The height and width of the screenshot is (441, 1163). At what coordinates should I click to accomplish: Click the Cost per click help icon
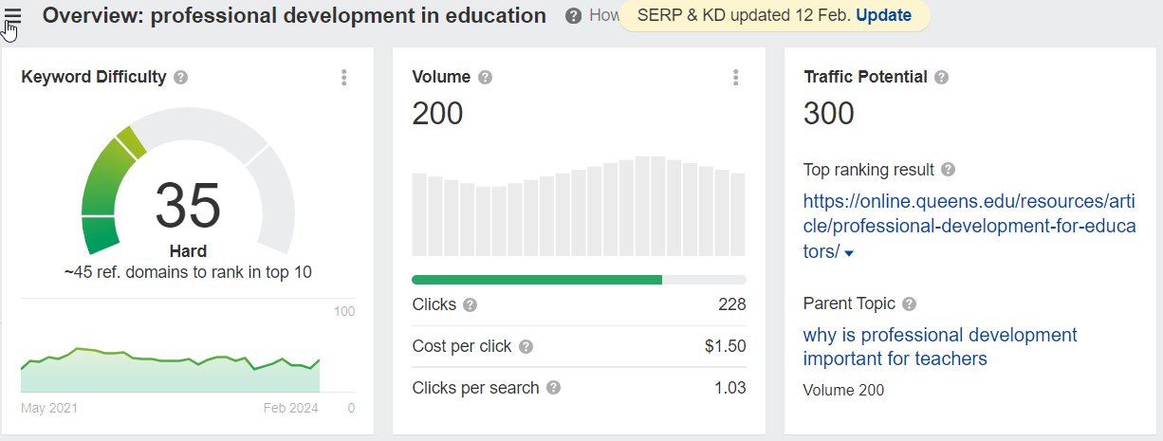[x=526, y=347]
